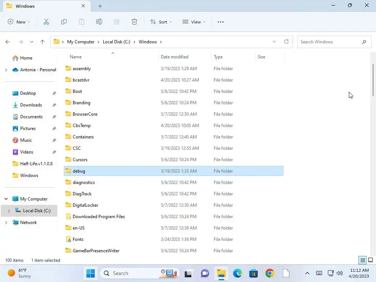Click the Rename icon in toolbar
This screenshot has height=282, width=376.
(x=99, y=22)
